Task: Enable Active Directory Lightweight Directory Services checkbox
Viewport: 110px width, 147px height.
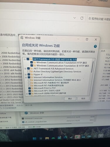Action: 29,71
